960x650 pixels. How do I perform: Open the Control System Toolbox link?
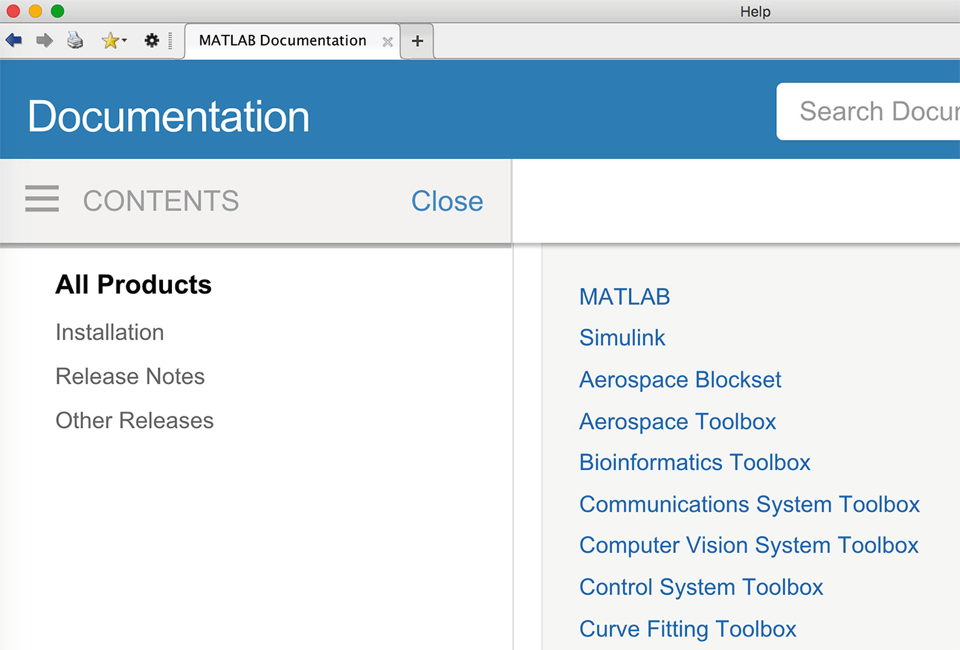pos(701,587)
